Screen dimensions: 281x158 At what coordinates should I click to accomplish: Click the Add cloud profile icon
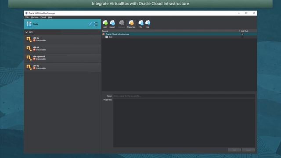(x=105, y=23)
